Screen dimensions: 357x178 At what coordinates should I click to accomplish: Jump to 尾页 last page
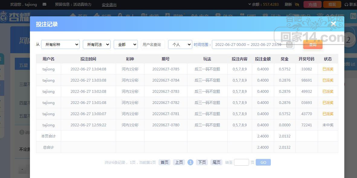click(216, 162)
